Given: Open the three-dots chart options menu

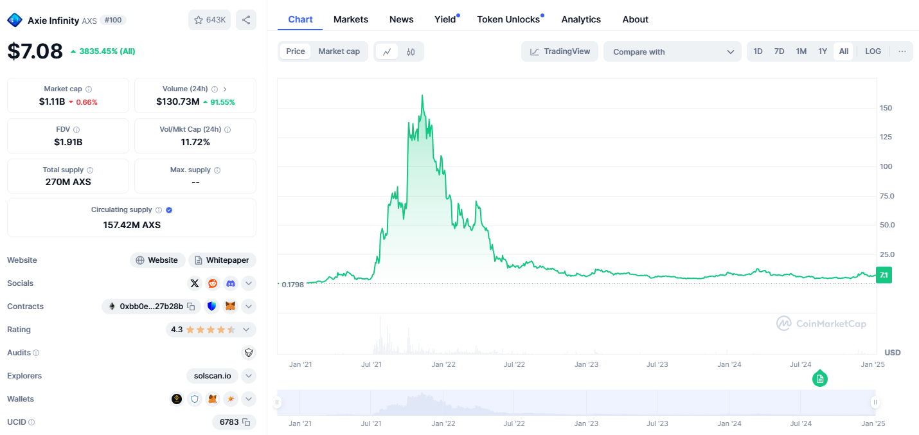Looking at the screenshot, I should click(902, 51).
